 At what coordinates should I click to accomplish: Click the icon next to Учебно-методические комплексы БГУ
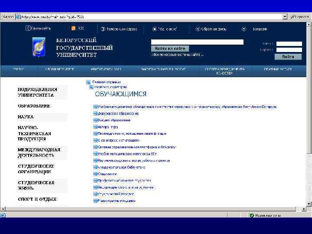click(x=95, y=154)
